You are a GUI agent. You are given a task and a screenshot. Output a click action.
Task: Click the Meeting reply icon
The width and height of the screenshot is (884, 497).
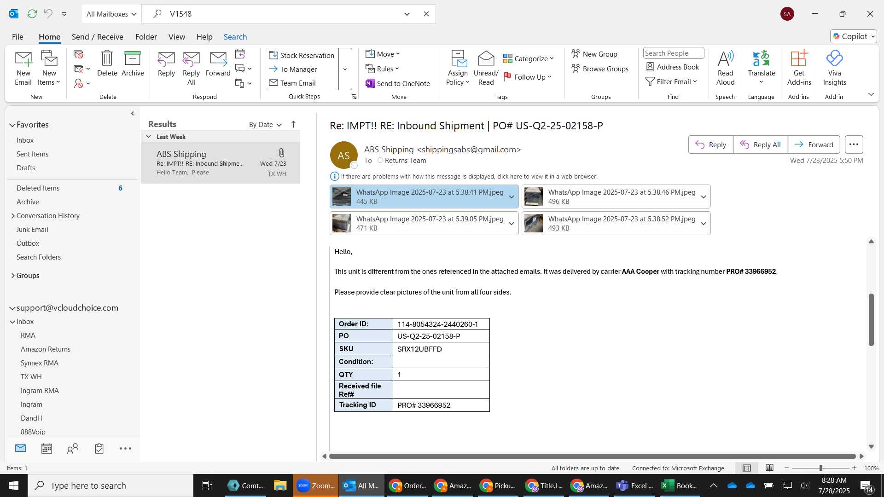click(x=240, y=54)
